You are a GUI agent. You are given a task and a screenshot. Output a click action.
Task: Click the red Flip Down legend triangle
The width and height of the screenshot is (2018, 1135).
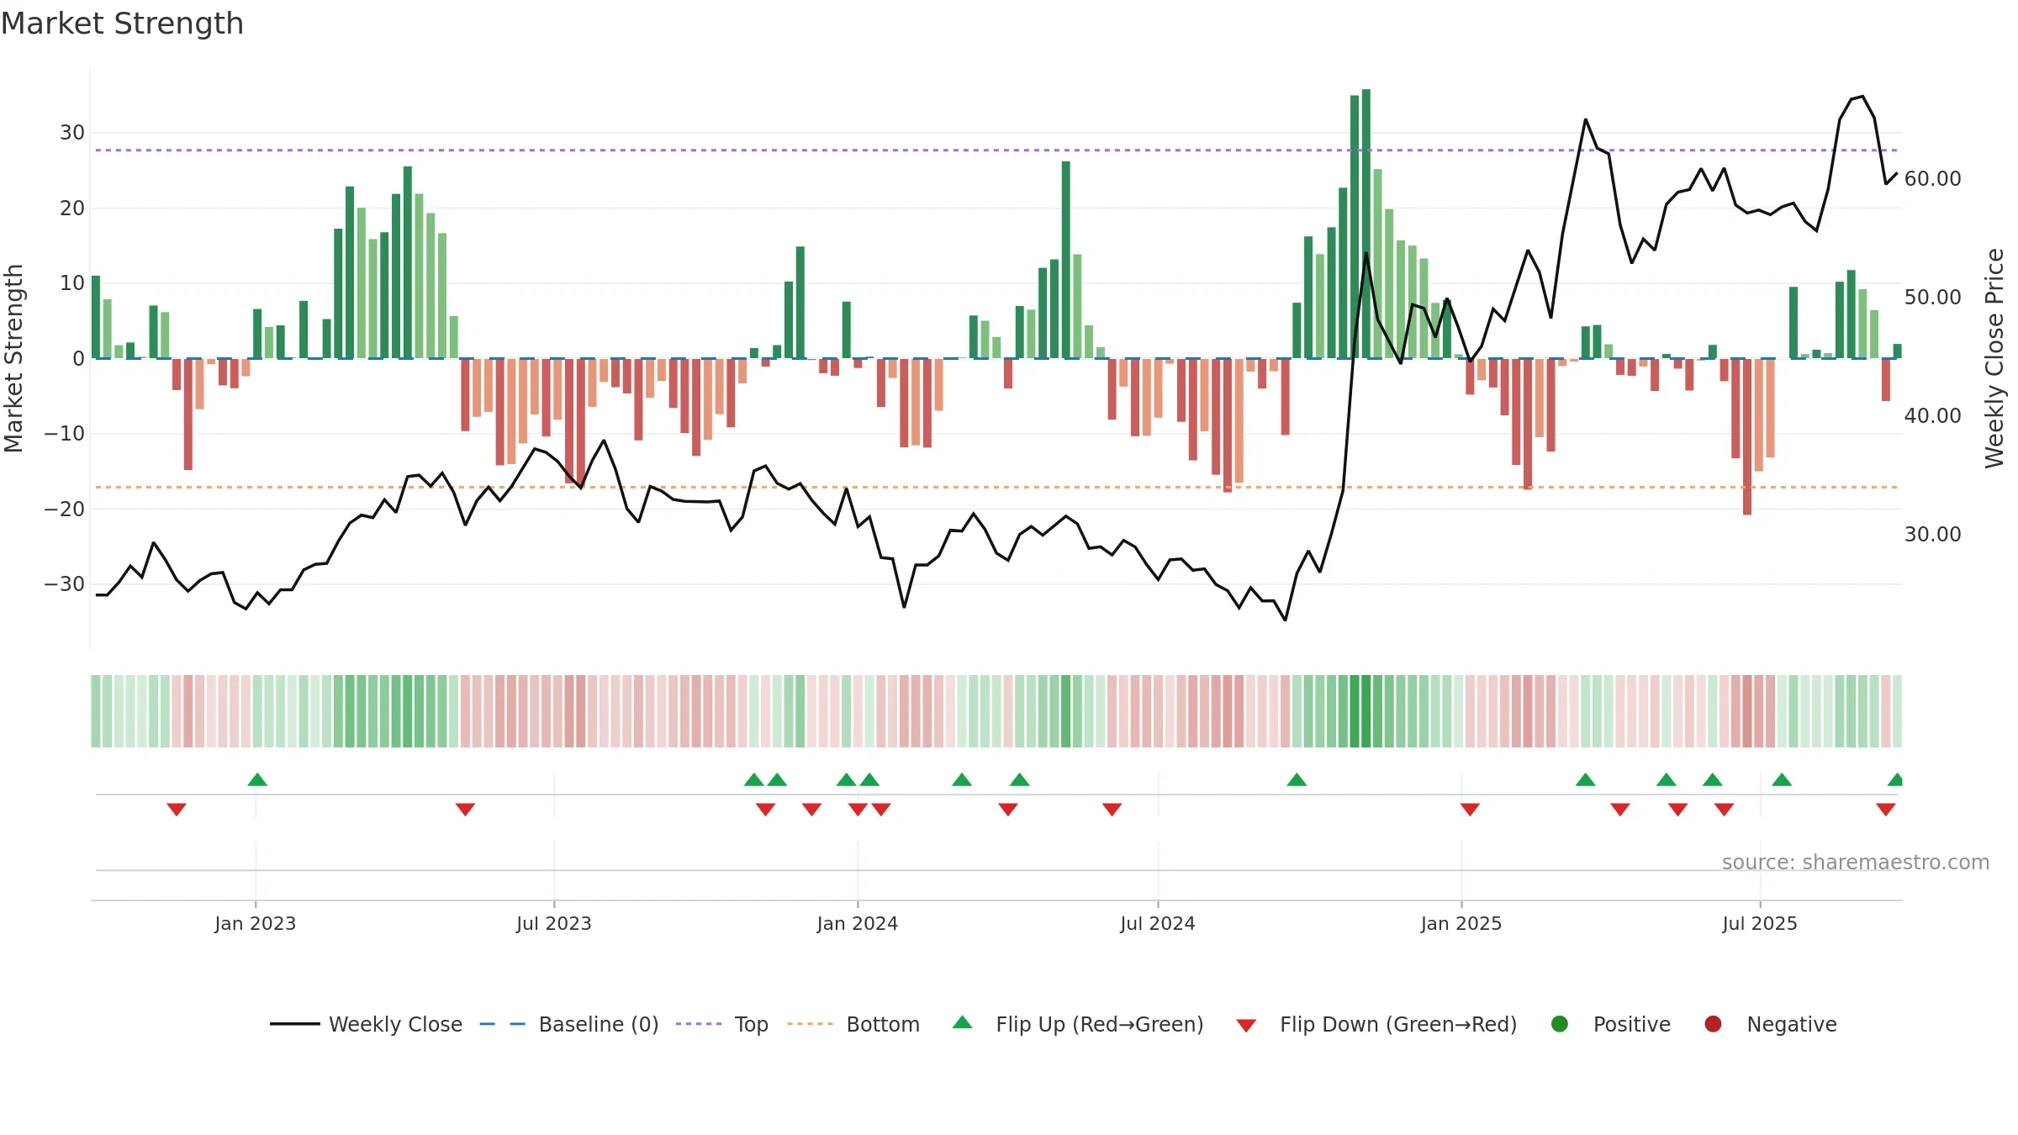coord(1246,1026)
